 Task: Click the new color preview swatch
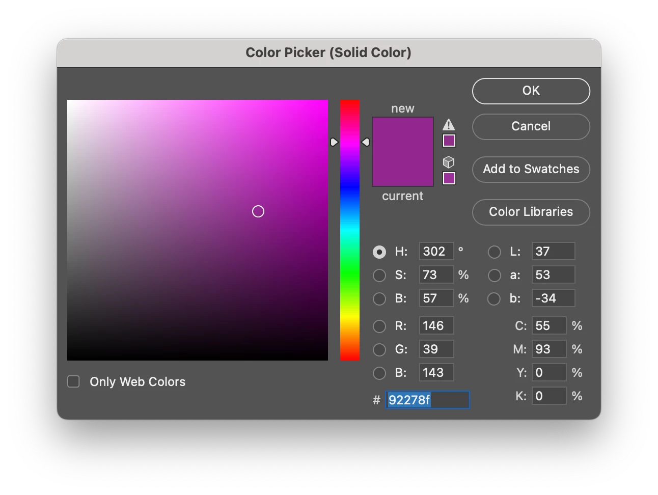pyautogui.click(x=403, y=134)
